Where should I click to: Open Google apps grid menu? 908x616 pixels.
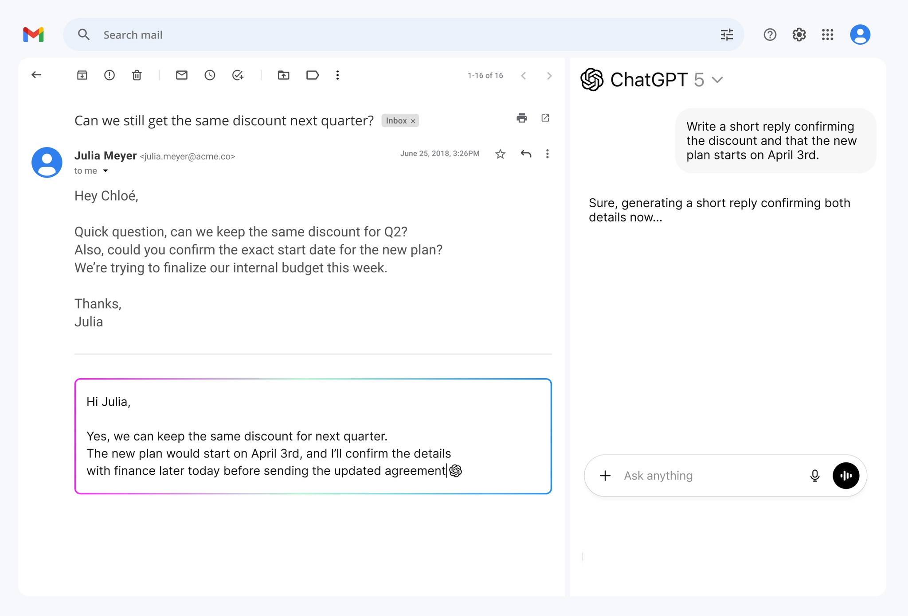pos(827,35)
